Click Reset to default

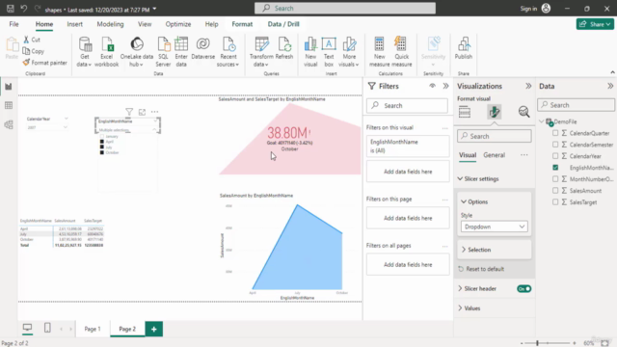pos(481,269)
